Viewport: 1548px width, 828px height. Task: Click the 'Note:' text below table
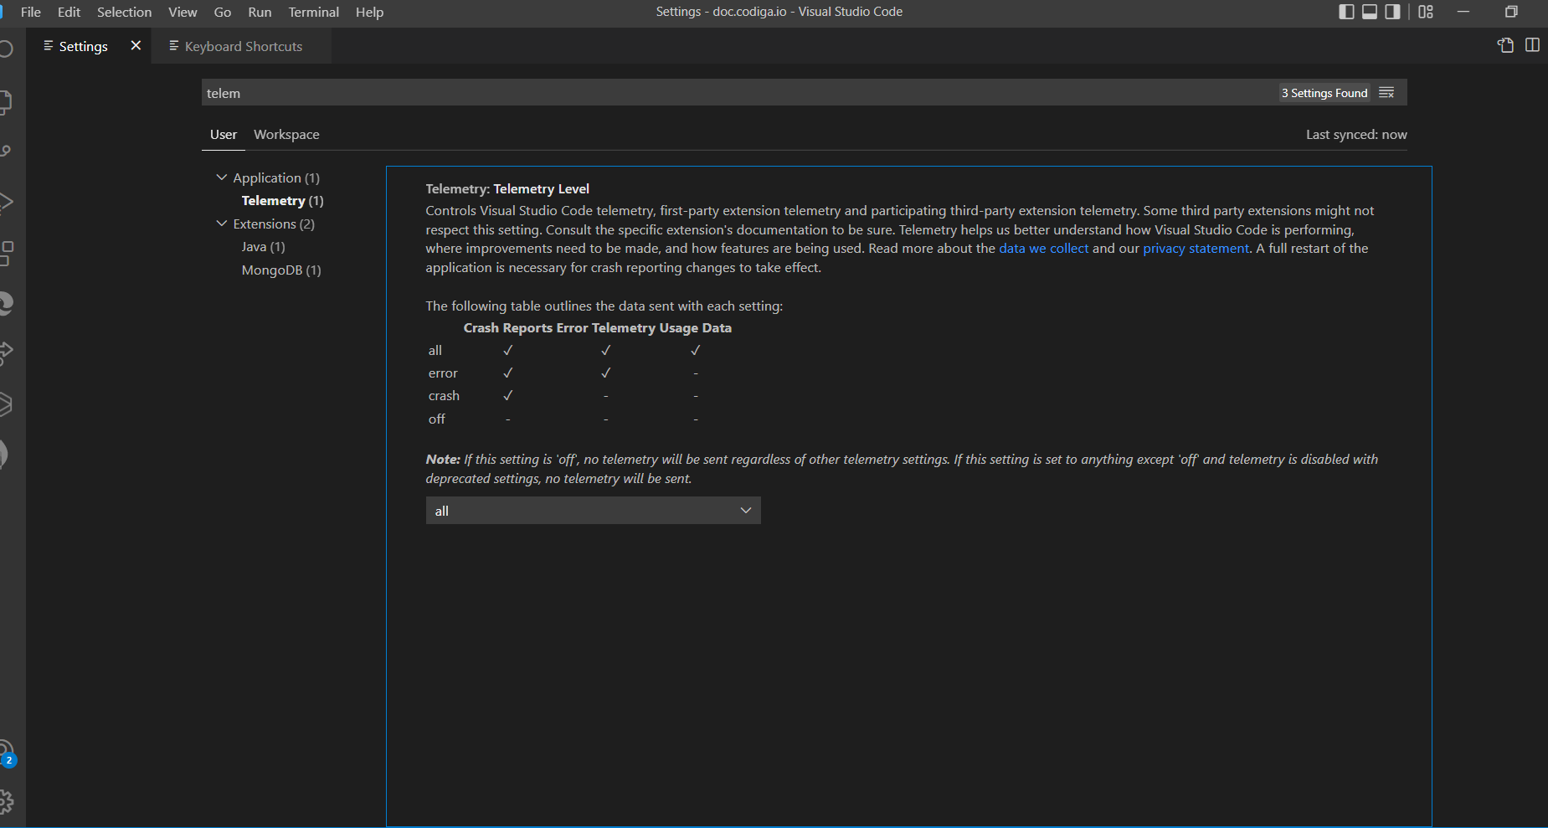[x=443, y=460]
